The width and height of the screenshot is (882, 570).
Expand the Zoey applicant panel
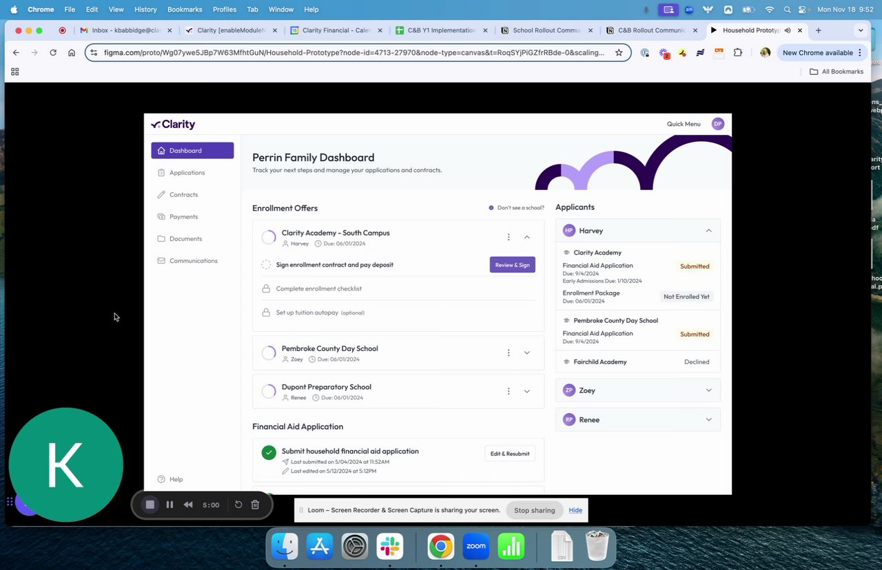pyautogui.click(x=708, y=390)
